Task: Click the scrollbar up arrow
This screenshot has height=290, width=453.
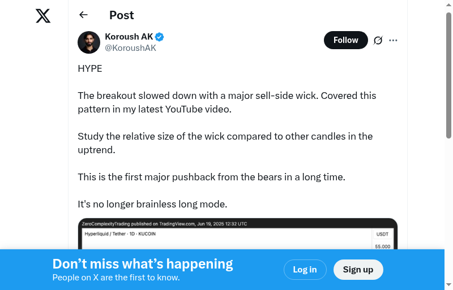Action: (448, 5)
